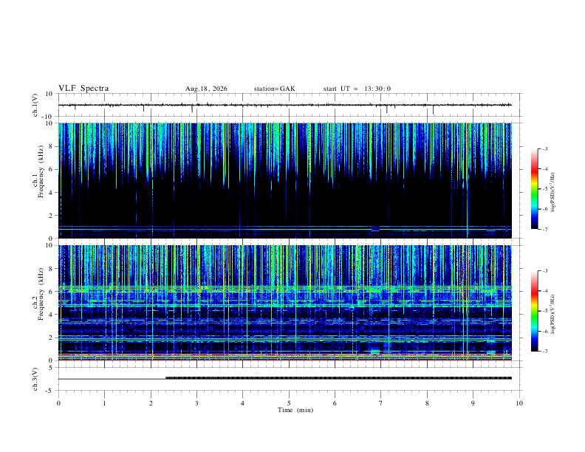Click the red line at ch.2 spectrogram bottom
Viewport: 585px width, 452px height.
[x=284, y=360]
